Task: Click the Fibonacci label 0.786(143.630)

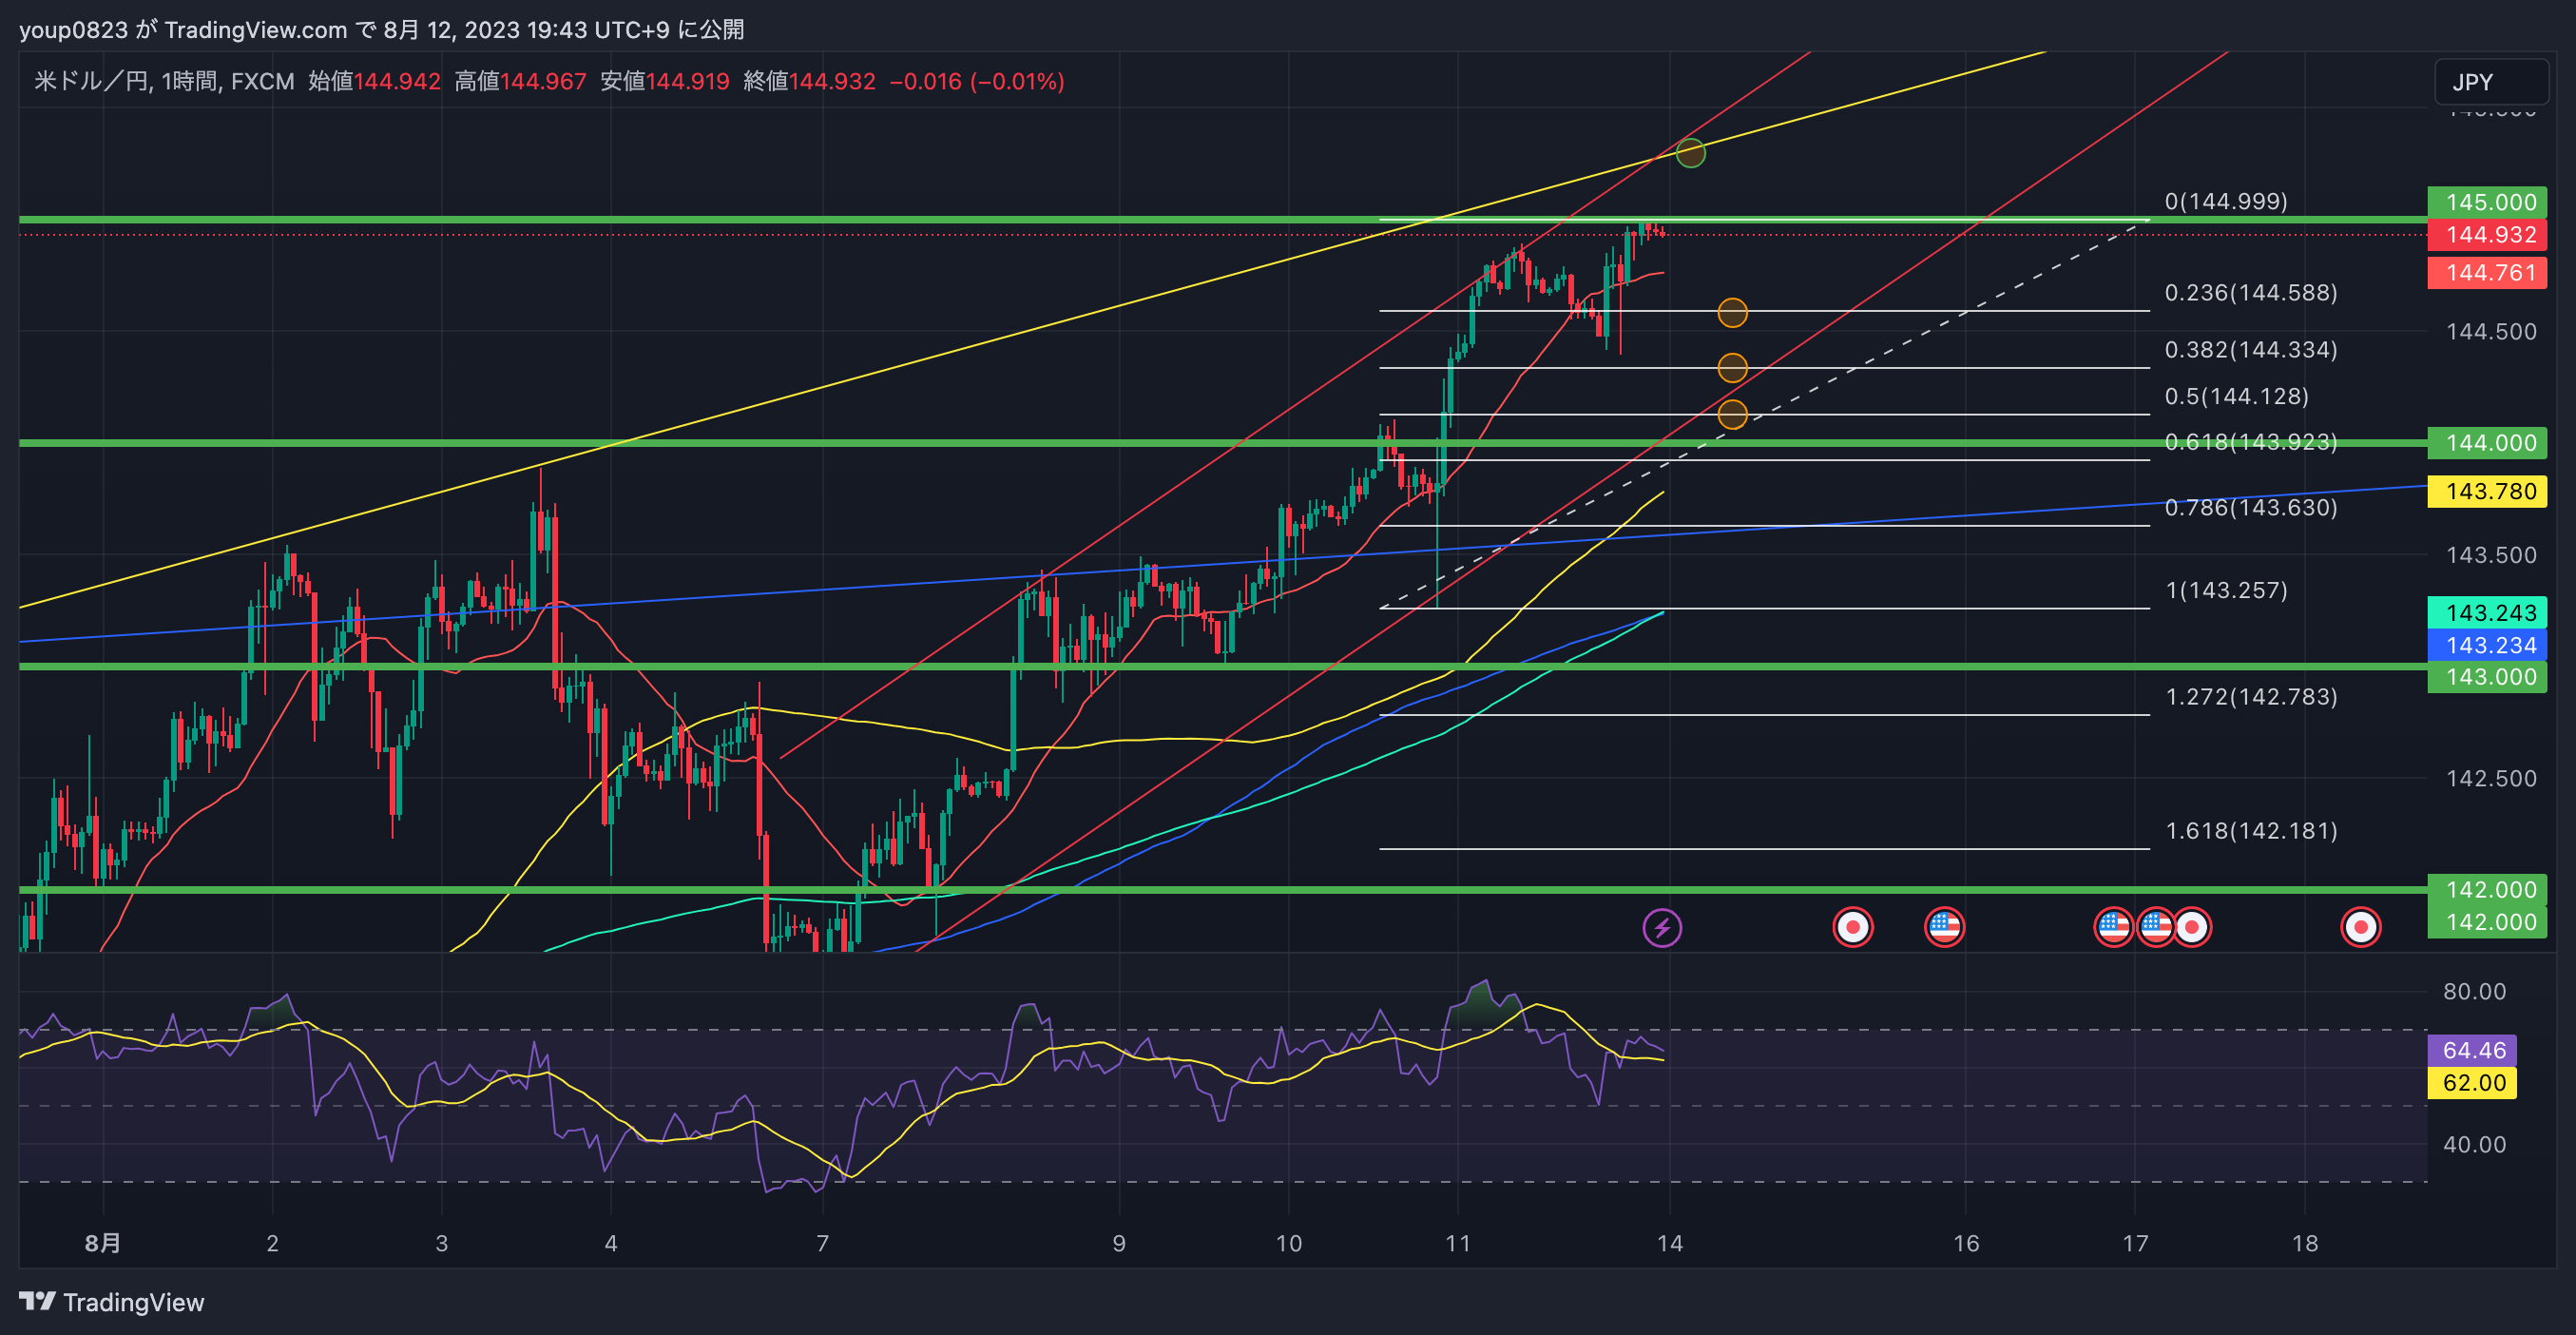Action: point(2251,508)
